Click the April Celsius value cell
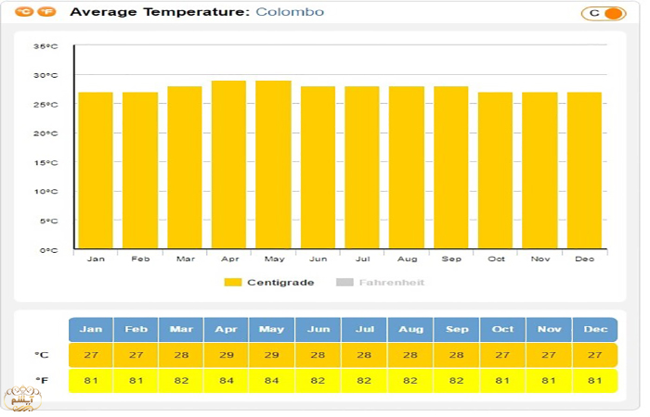Image resolution: width=650 pixels, height=417 pixels. point(227,355)
